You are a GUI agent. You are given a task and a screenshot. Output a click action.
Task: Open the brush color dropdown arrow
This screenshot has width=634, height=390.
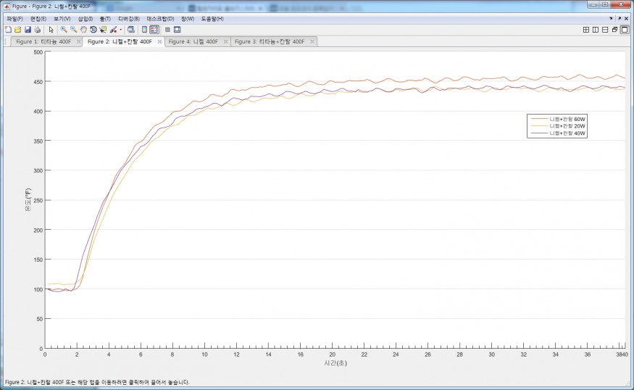tap(120, 30)
